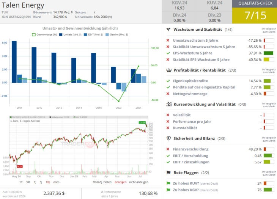Click the ISIN US87422Q1094 text
277x199 pixels.
16,17
